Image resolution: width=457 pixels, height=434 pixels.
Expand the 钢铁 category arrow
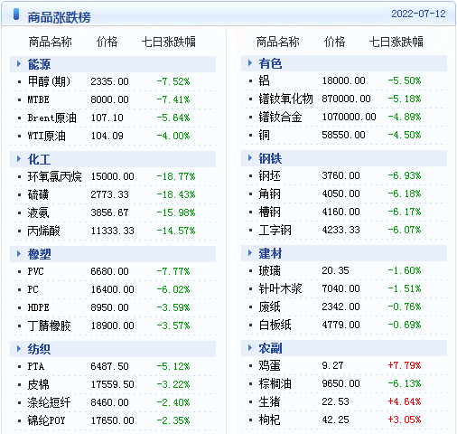pyautogui.click(x=250, y=158)
